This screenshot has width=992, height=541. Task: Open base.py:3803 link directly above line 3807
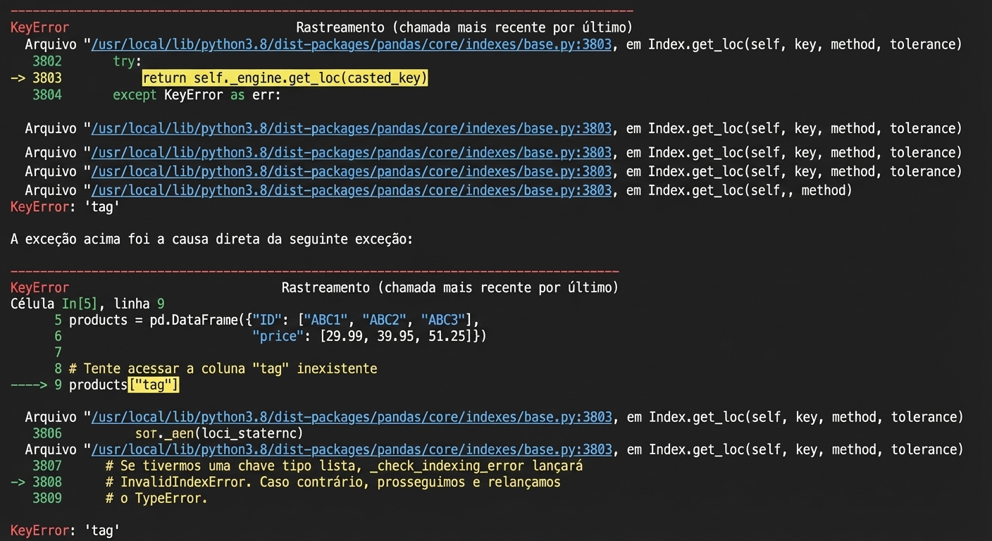351,449
